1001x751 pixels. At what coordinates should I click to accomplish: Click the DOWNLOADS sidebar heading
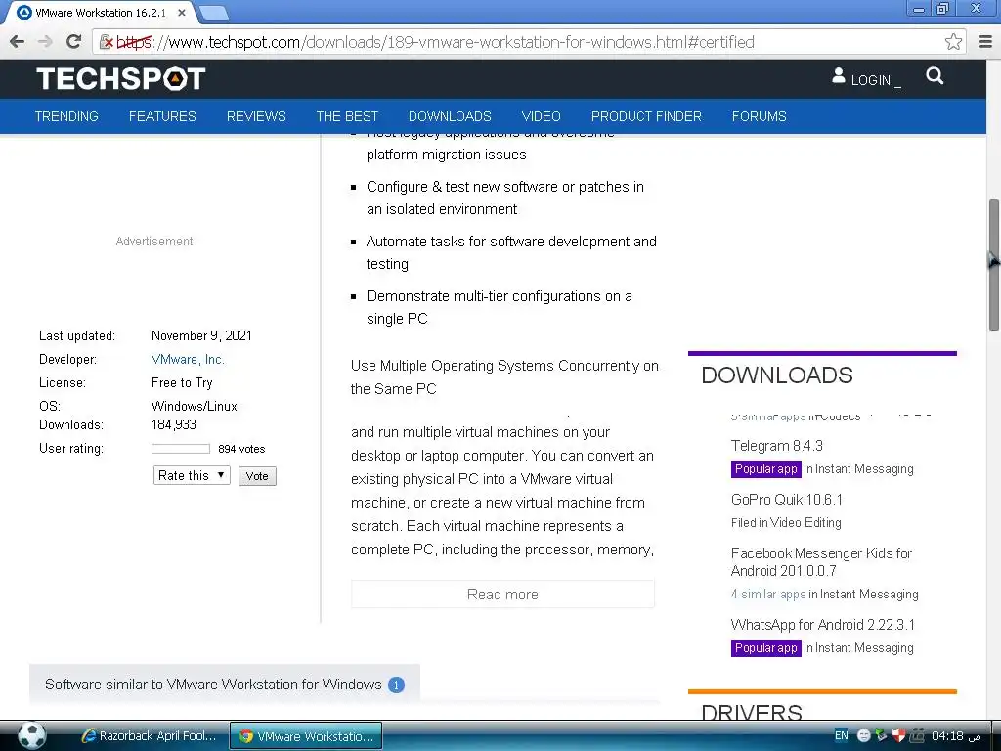pos(777,375)
